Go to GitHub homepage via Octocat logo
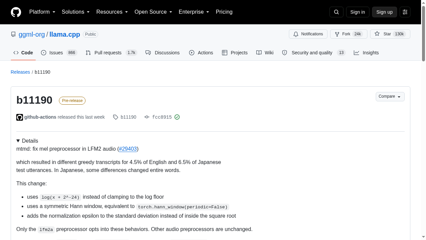The image size is (426, 240). 16,12
